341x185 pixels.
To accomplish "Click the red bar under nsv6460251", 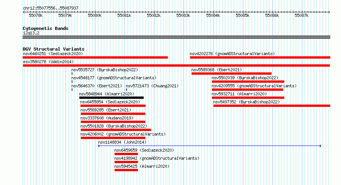I will point(95,57).
